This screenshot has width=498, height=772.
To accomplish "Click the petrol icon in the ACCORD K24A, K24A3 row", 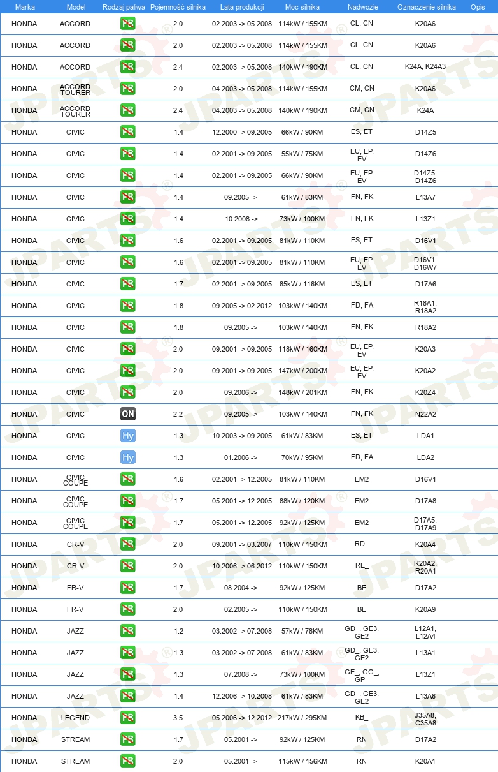I will point(128,67).
